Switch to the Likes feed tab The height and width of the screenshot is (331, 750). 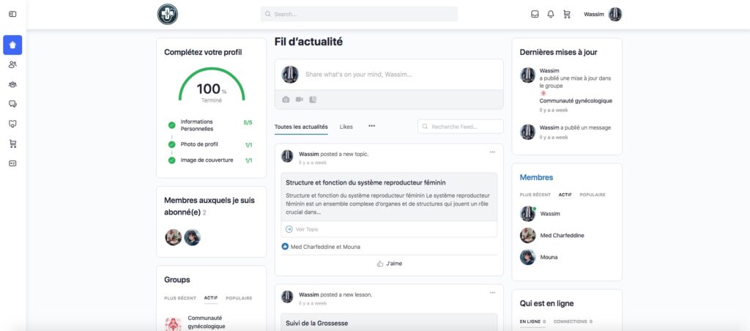tap(346, 127)
